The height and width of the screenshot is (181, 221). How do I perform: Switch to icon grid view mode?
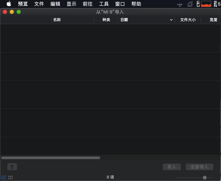(x=10, y=177)
